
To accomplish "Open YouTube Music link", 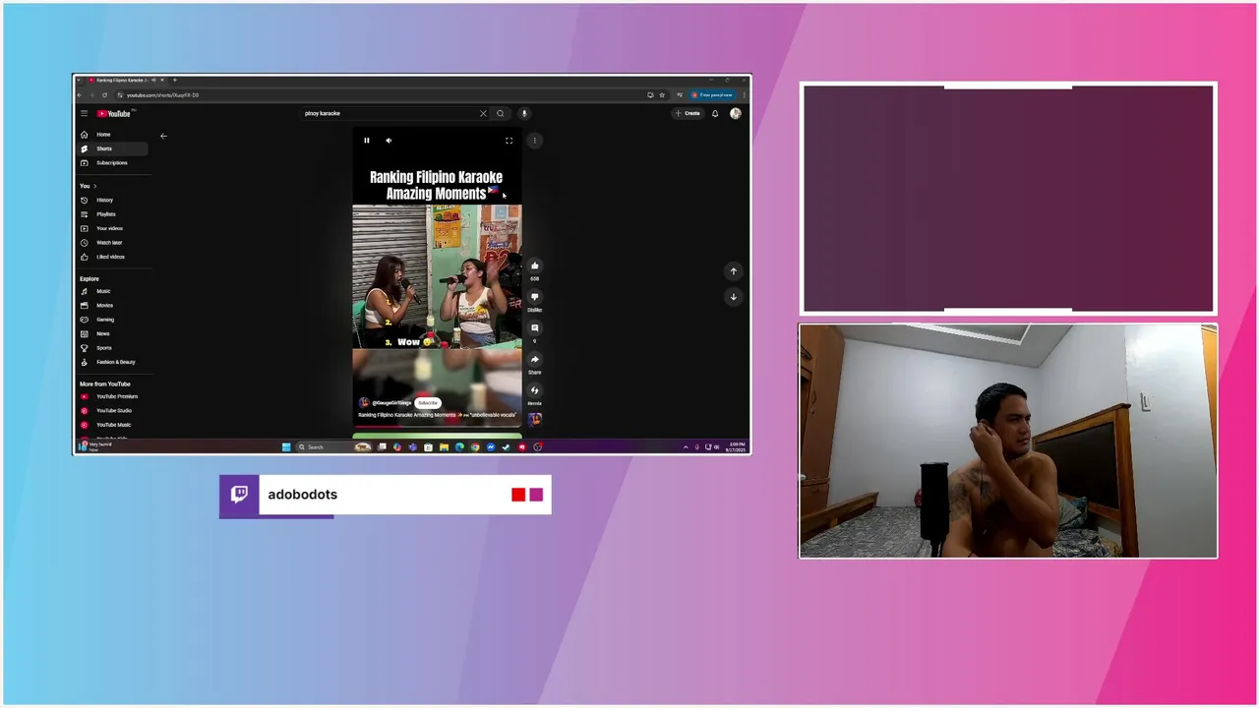I will (112, 425).
